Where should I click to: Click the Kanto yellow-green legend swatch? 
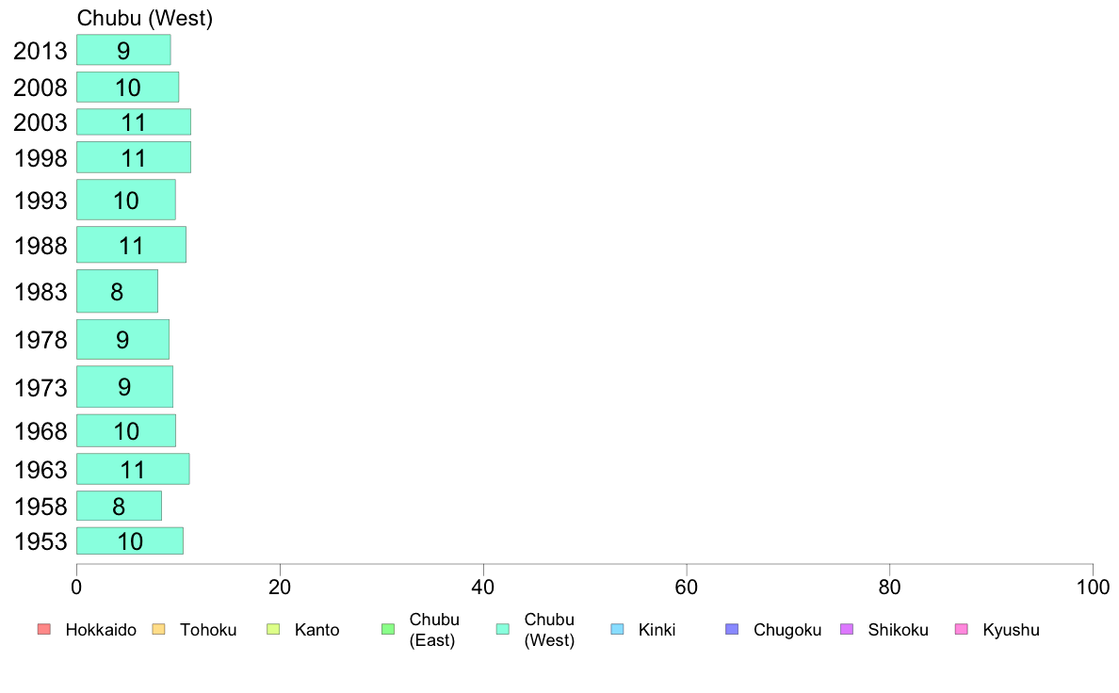click(x=273, y=629)
